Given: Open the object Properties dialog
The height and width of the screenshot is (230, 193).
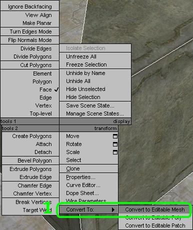Looking at the screenshot, I should click(80, 177).
